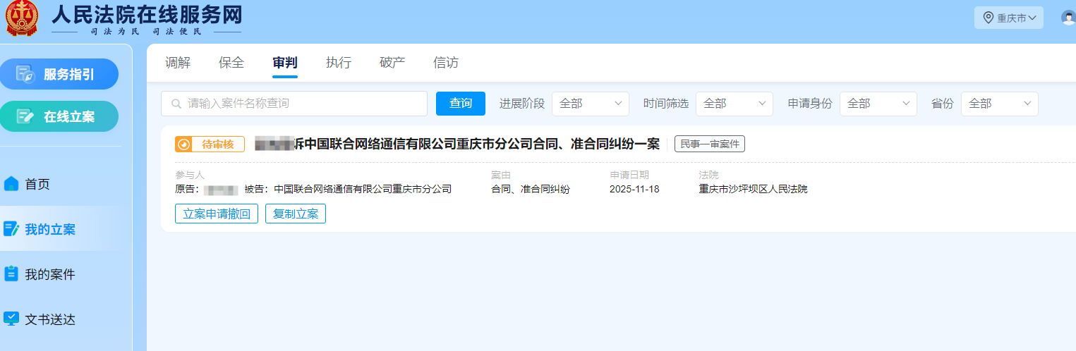Open the case title link
Image resolution: width=1076 pixels, height=351 pixels.
[x=457, y=144]
